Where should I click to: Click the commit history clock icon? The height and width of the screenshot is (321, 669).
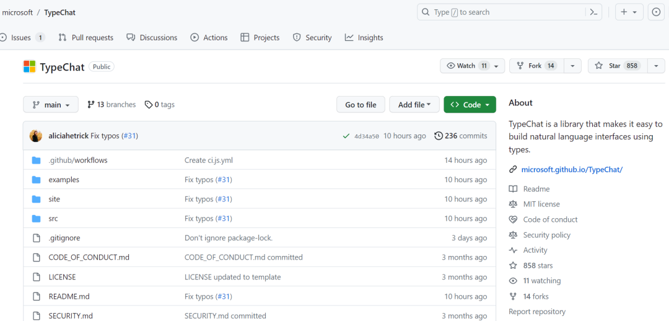point(438,136)
